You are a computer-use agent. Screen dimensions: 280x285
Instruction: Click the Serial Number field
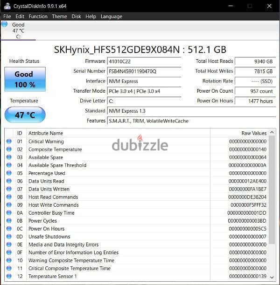[144, 71]
